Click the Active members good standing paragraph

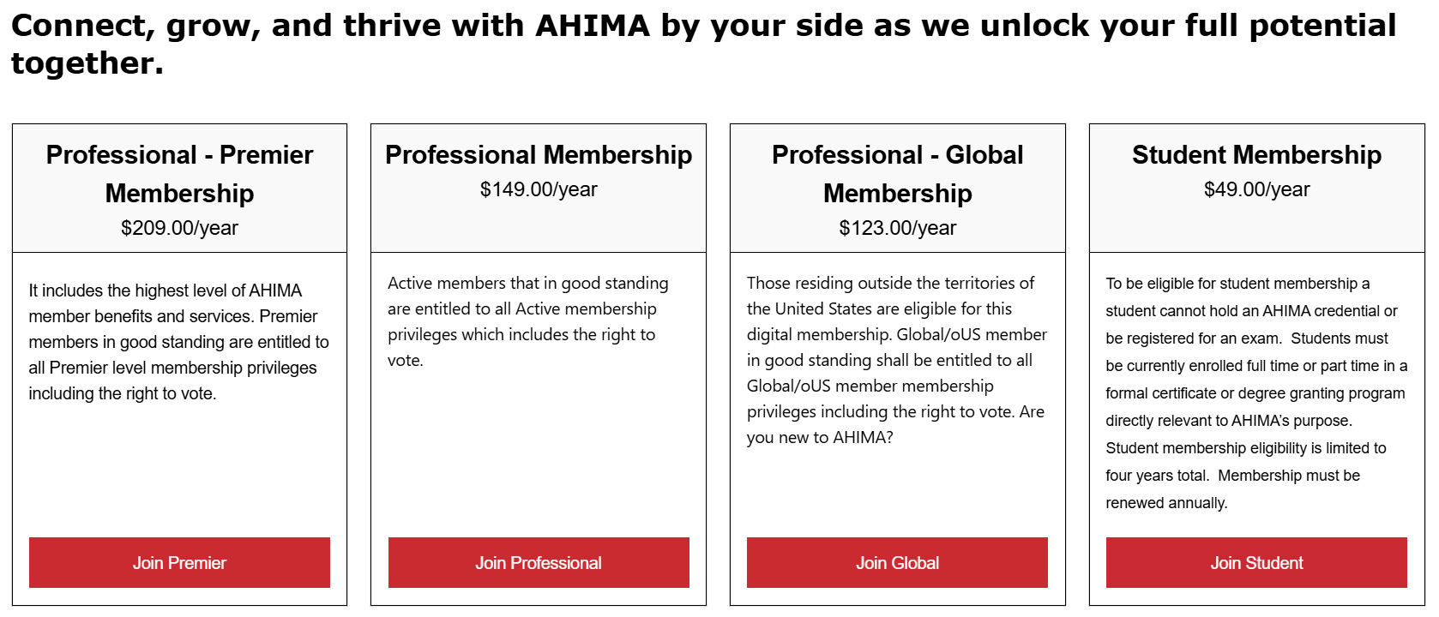point(527,321)
